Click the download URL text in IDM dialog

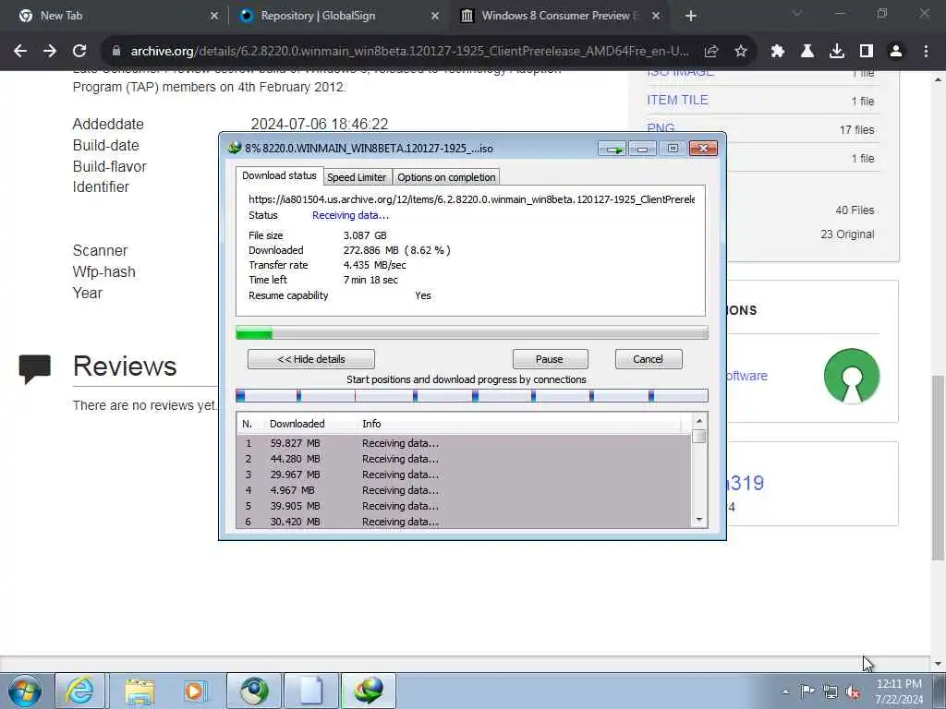tap(471, 199)
